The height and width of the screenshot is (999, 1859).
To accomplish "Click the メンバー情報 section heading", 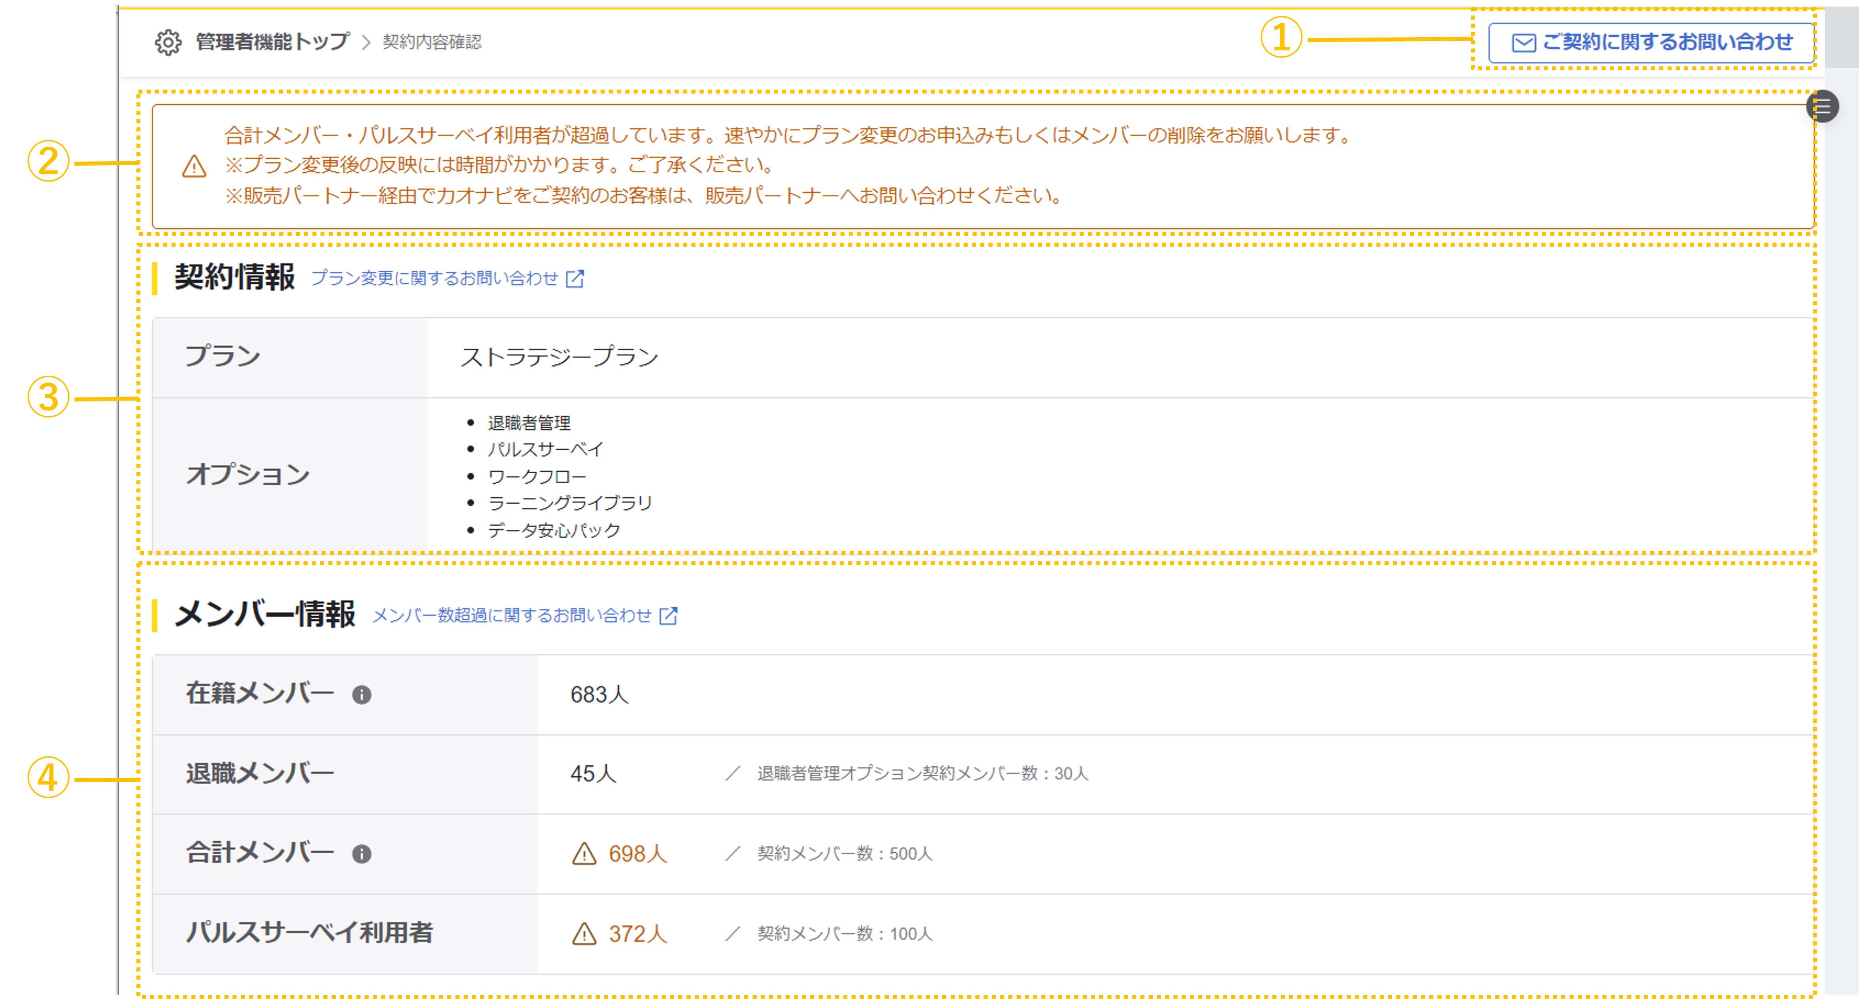I will click(265, 614).
